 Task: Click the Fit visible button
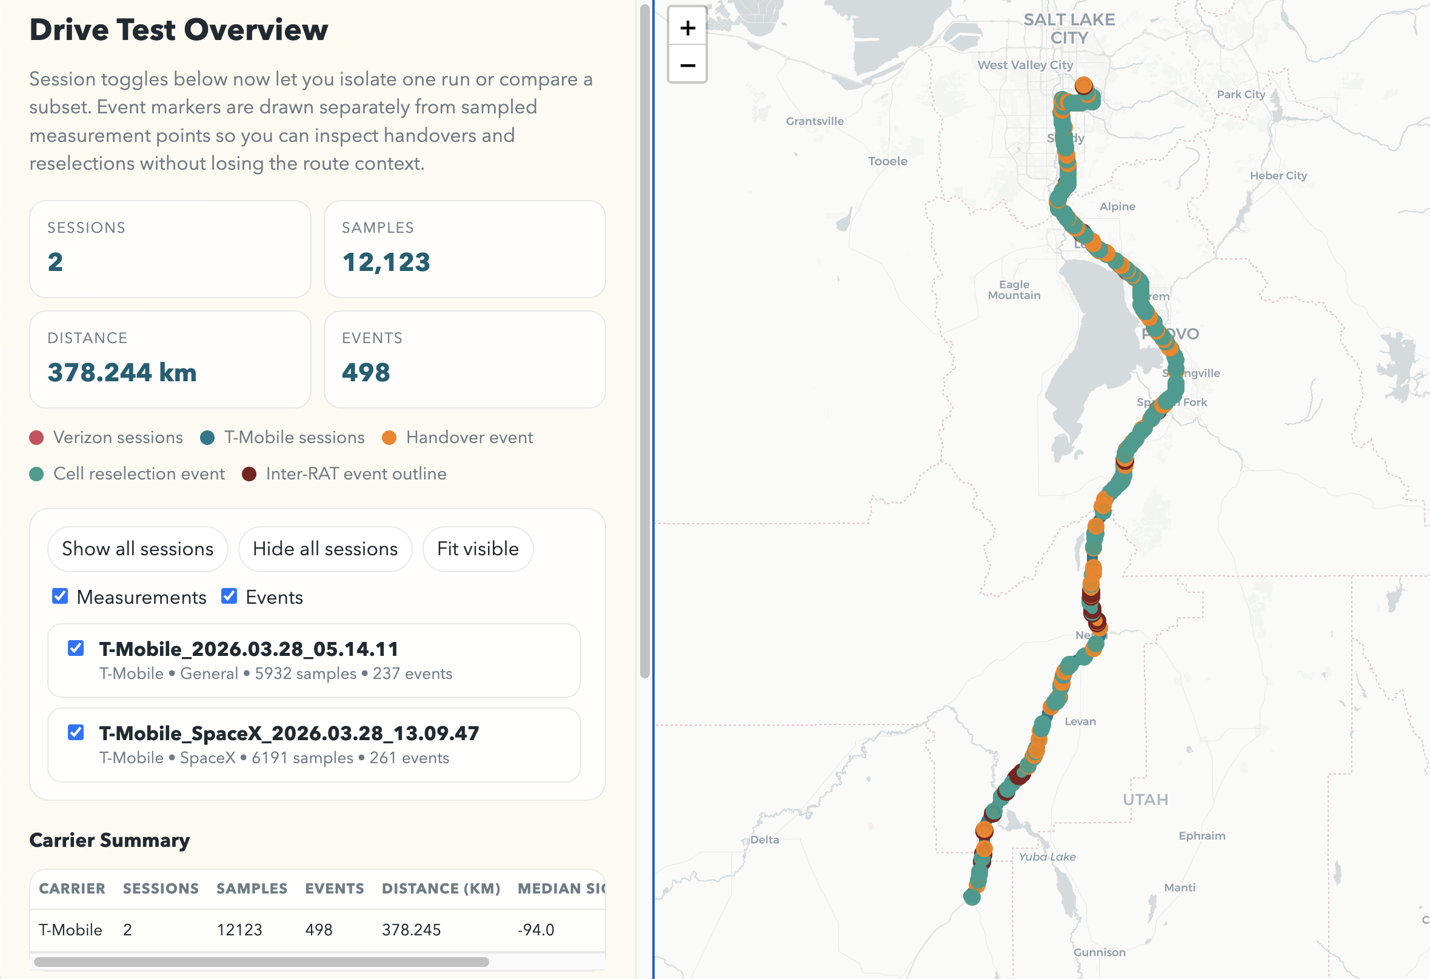478,549
